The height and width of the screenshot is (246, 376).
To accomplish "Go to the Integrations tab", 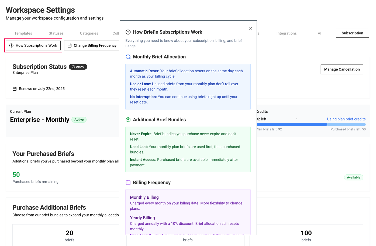I will (x=287, y=33).
